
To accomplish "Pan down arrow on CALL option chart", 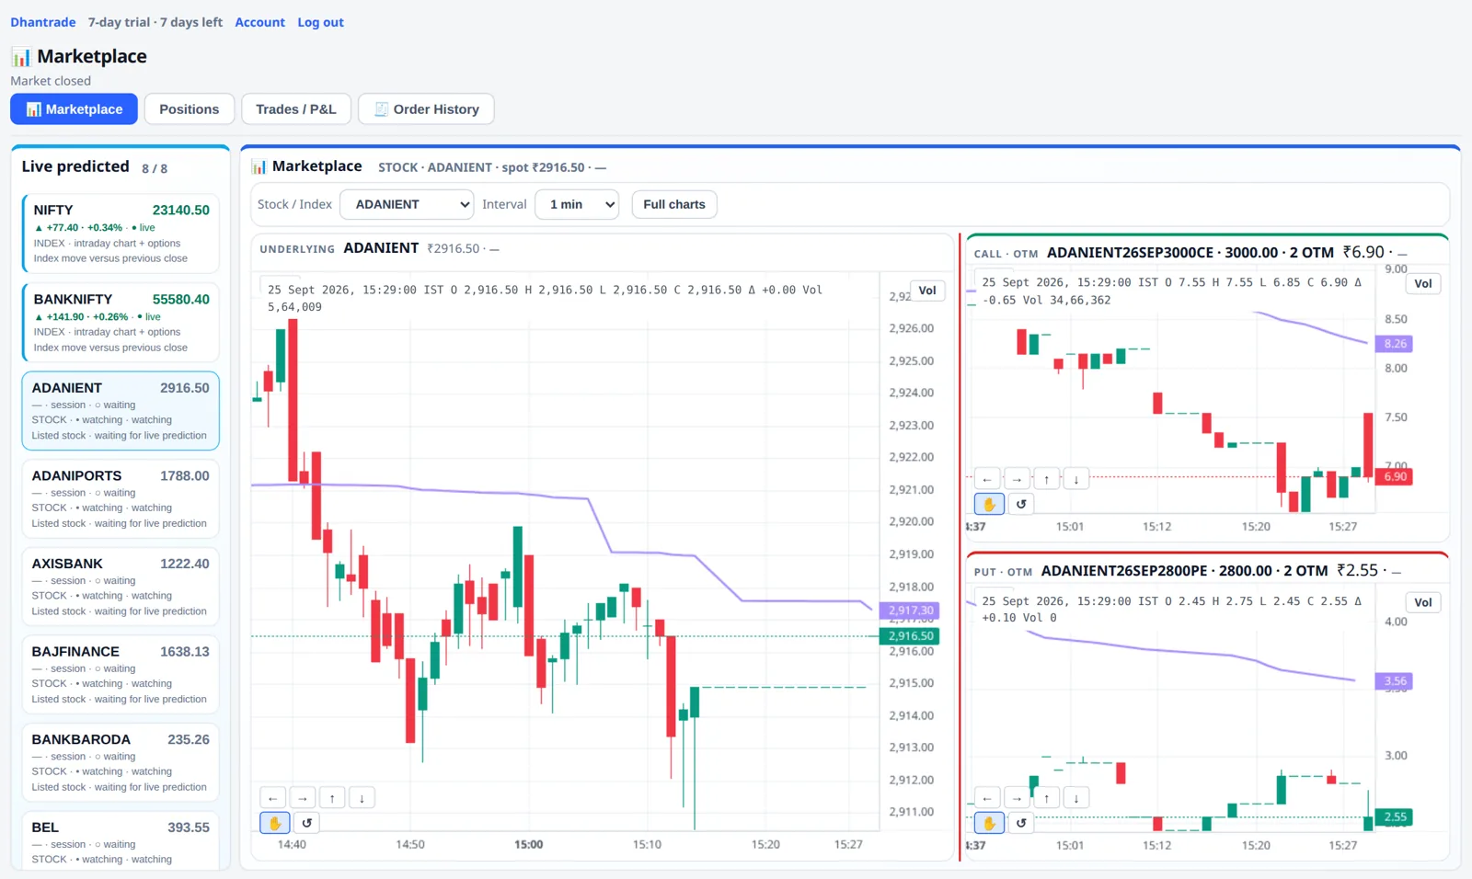I will click(1076, 479).
